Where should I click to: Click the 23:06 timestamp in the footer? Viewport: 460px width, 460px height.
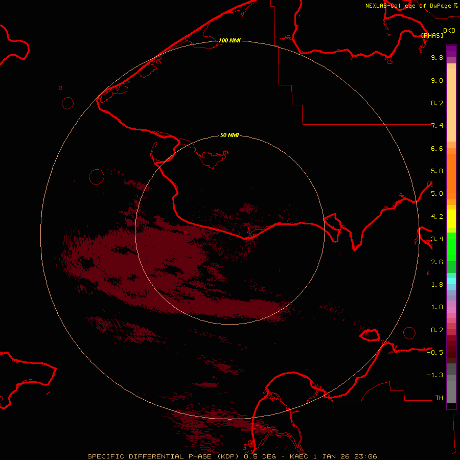coord(365,456)
